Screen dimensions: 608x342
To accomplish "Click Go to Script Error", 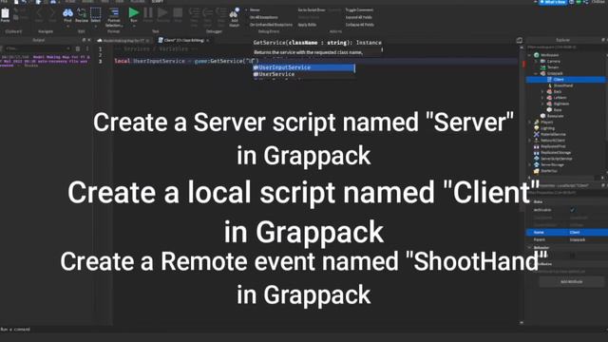I will pyautogui.click(x=312, y=9).
